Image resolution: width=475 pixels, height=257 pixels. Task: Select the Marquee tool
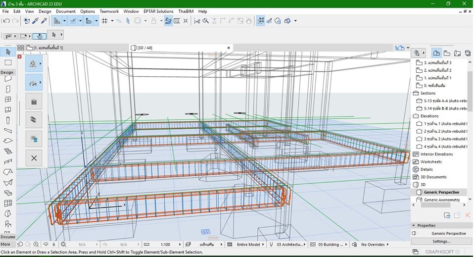[x=8, y=62]
